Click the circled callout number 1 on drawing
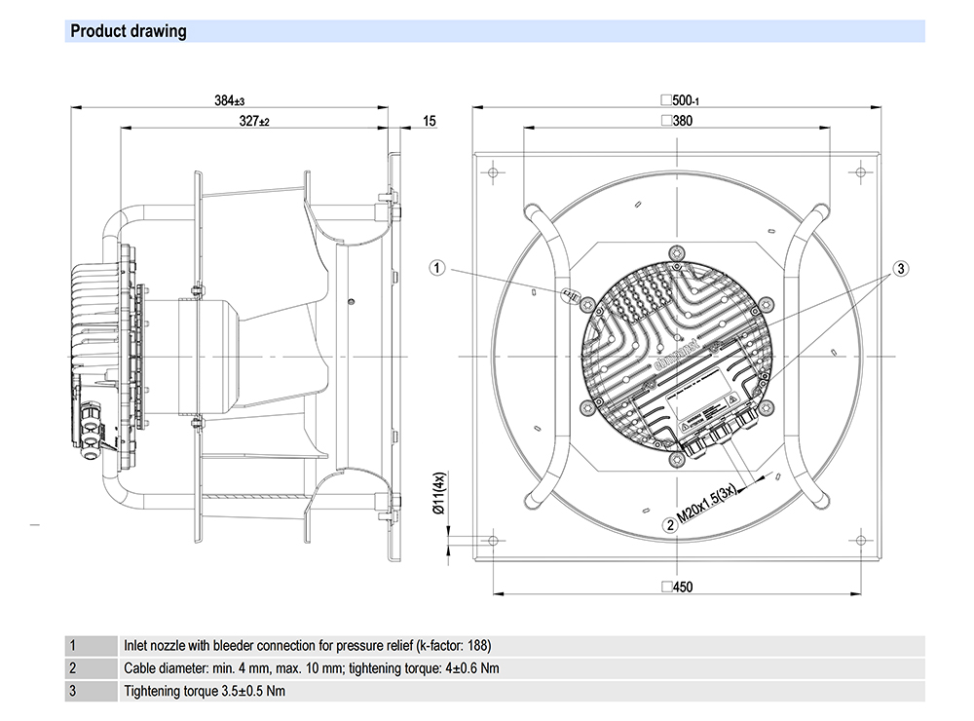Image resolution: width=974 pixels, height=721 pixels. pos(439,267)
